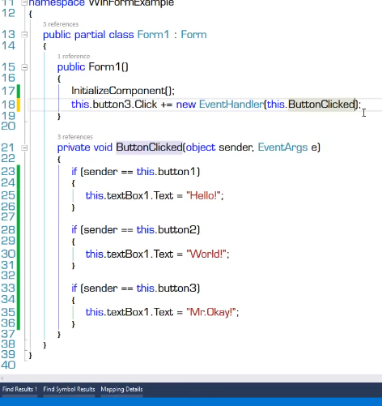Click 'new' keyword on line 18
The image size is (382, 406).
pos(186,105)
